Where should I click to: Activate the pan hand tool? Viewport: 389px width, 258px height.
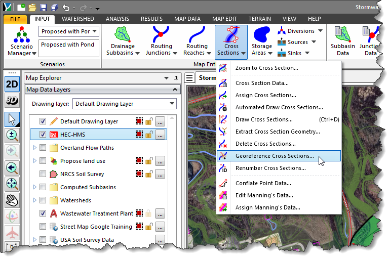pyautogui.click(x=12, y=200)
